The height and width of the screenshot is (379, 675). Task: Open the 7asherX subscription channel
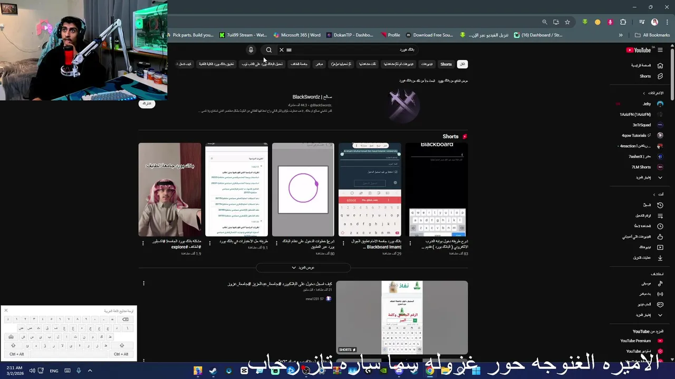(641, 156)
